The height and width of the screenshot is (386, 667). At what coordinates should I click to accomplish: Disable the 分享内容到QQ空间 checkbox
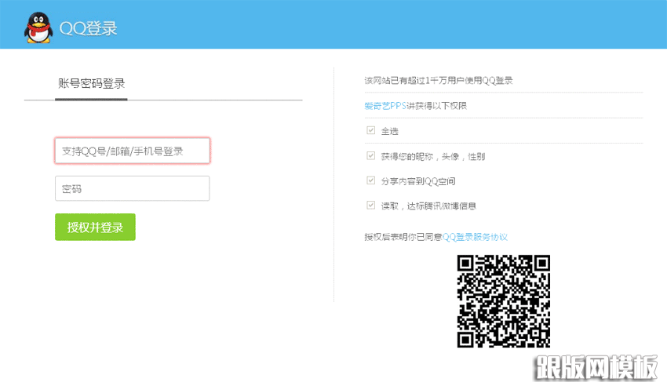(370, 180)
